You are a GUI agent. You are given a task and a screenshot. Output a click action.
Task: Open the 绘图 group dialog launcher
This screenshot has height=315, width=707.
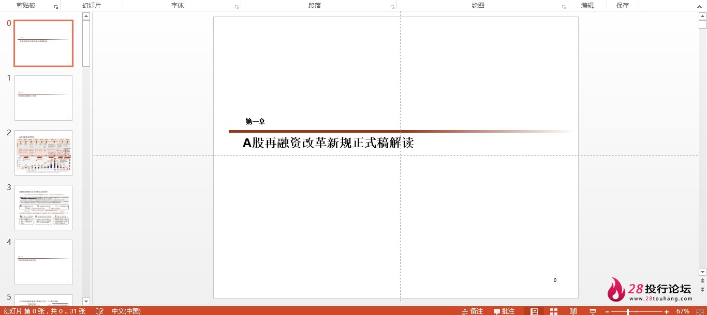tap(564, 7)
